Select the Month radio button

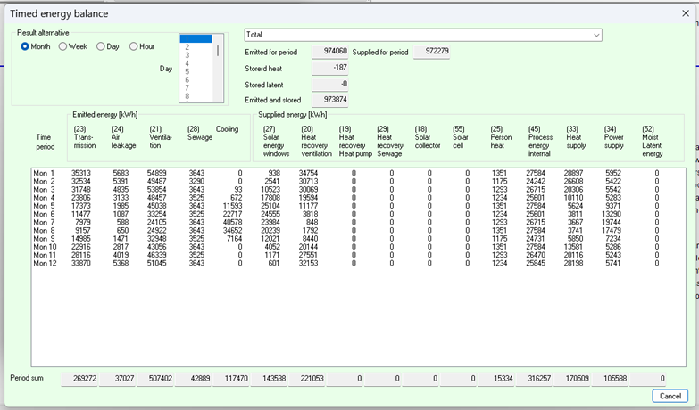coord(25,46)
